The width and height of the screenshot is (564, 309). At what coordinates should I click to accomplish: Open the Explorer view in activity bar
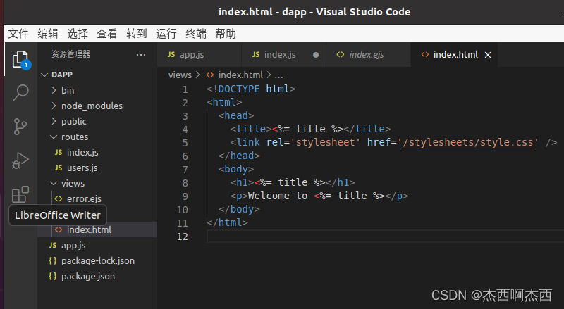(x=20, y=59)
